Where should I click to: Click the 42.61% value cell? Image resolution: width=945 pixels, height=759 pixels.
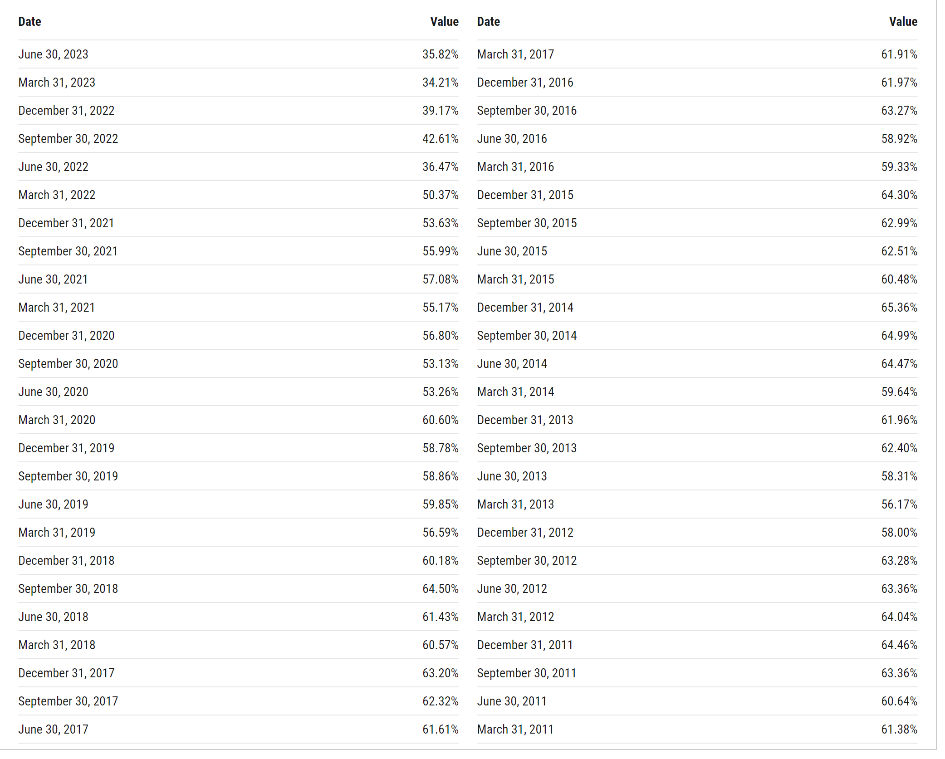coord(440,139)
